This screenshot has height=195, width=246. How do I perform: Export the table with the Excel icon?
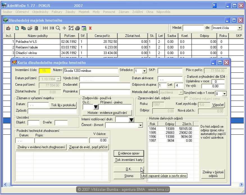[84, 28]
